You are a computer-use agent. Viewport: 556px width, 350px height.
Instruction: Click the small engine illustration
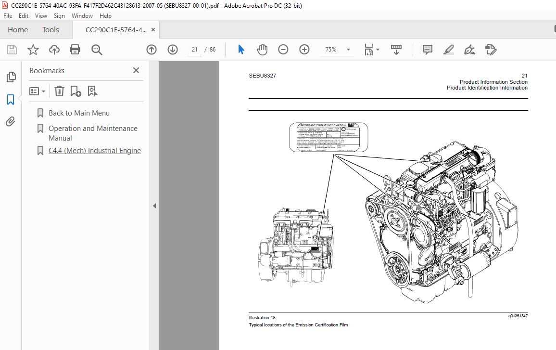tap(296, 247)
